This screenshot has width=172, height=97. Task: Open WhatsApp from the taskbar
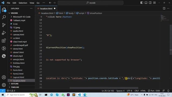63,95
